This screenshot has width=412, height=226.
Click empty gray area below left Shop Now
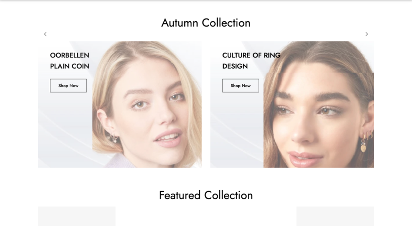coord(65,126)
